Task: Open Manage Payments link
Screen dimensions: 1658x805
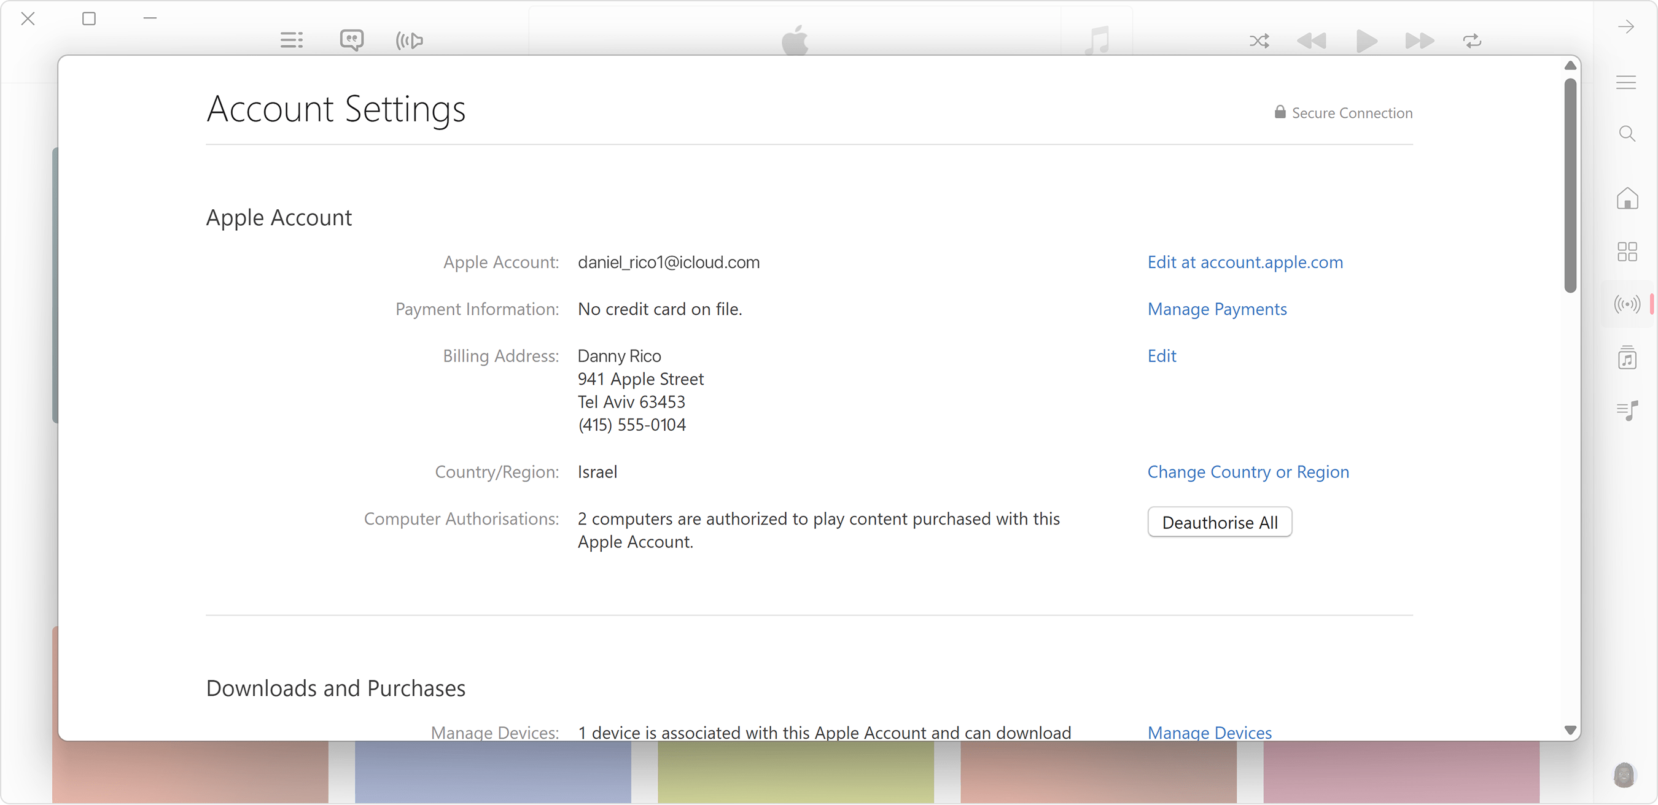Action: [1217, 309]
